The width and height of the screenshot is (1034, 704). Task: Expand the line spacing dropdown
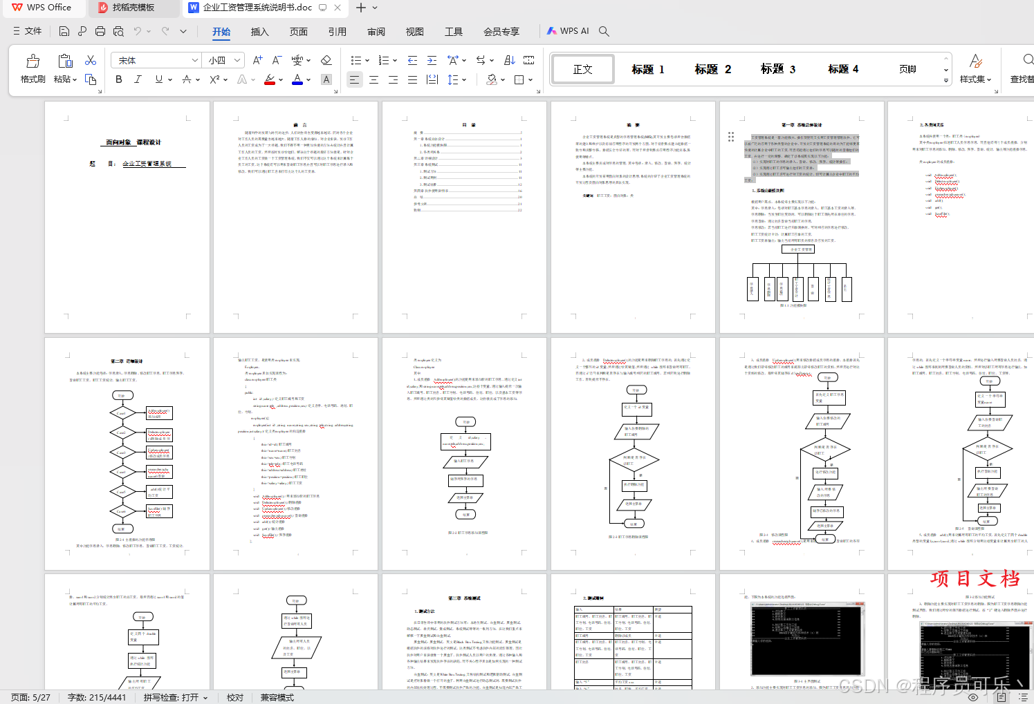[464, 79]
